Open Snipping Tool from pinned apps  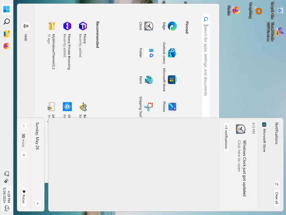(x=146, y=107)
